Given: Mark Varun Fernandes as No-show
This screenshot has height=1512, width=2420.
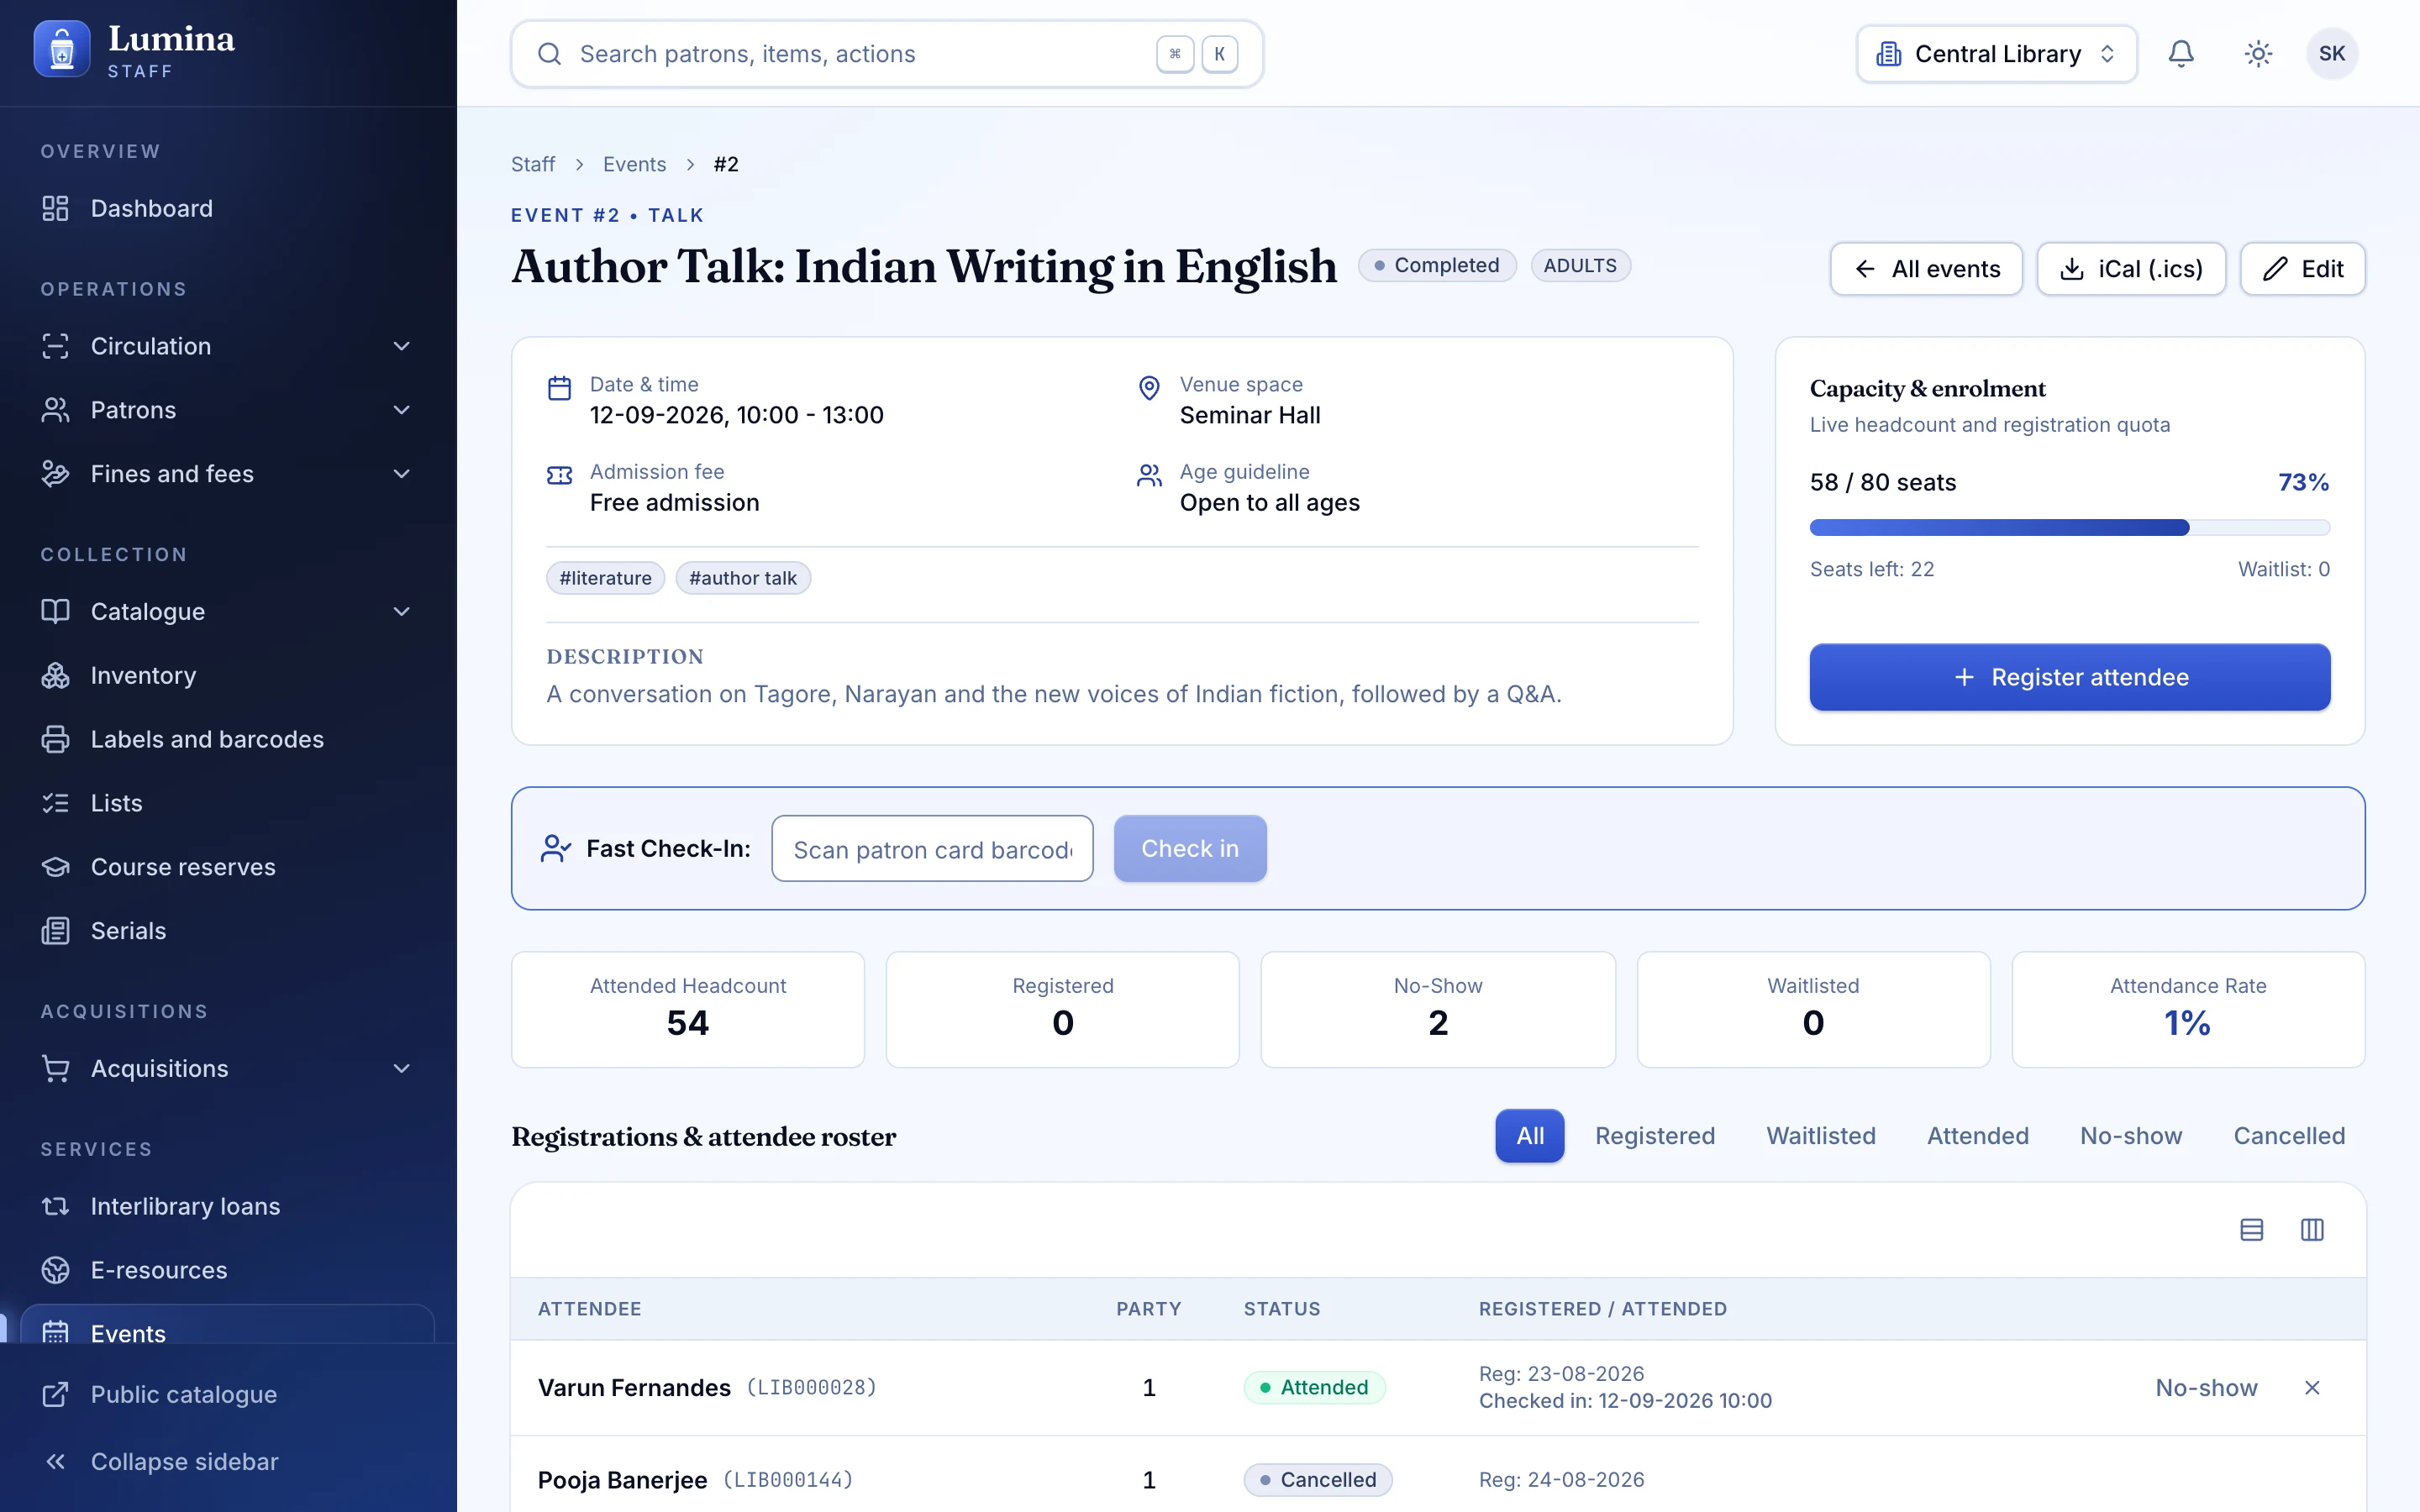Looking at the screenshot, I should (2206, 1388).
